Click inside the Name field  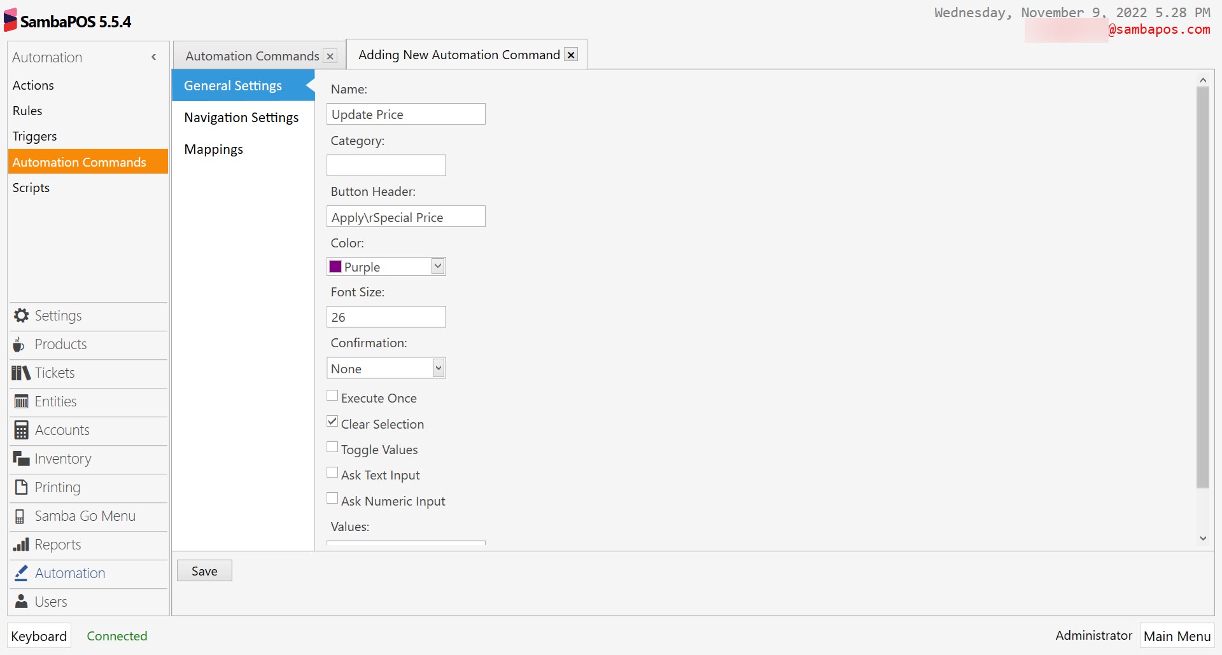[405, 114]
